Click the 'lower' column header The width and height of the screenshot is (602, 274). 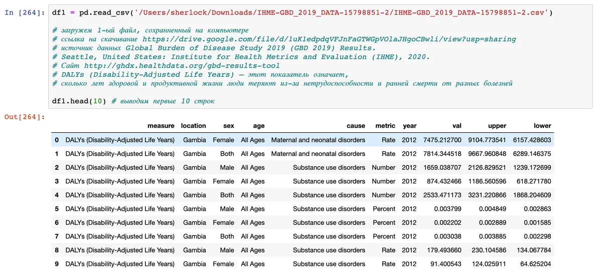[542, 126]
